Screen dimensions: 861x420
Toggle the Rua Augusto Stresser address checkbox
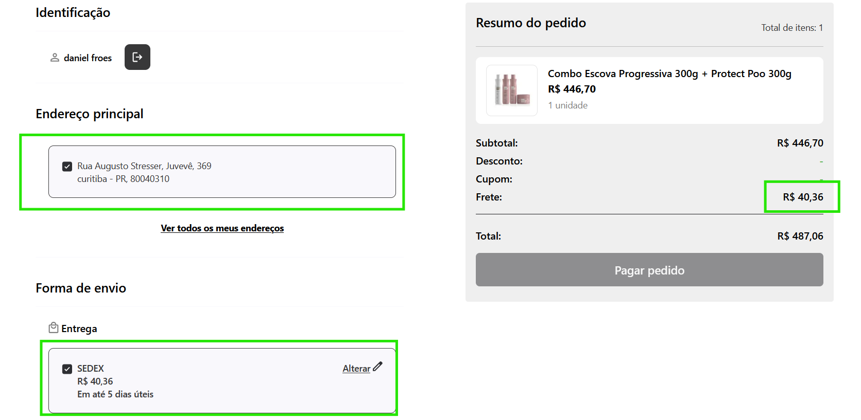pos(67,167)
